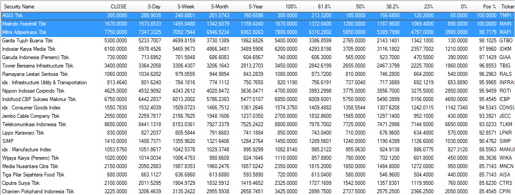Click the GIAA ticker cell

(505, 57)
